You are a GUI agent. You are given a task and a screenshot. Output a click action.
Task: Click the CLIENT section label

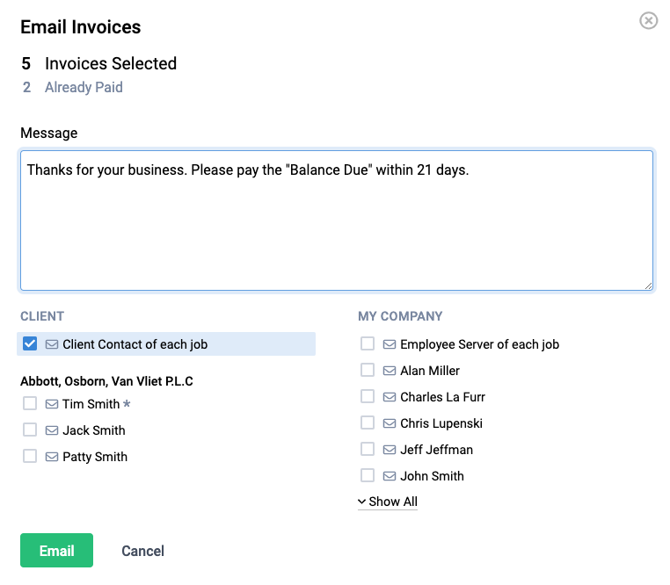tap(42, 316)
